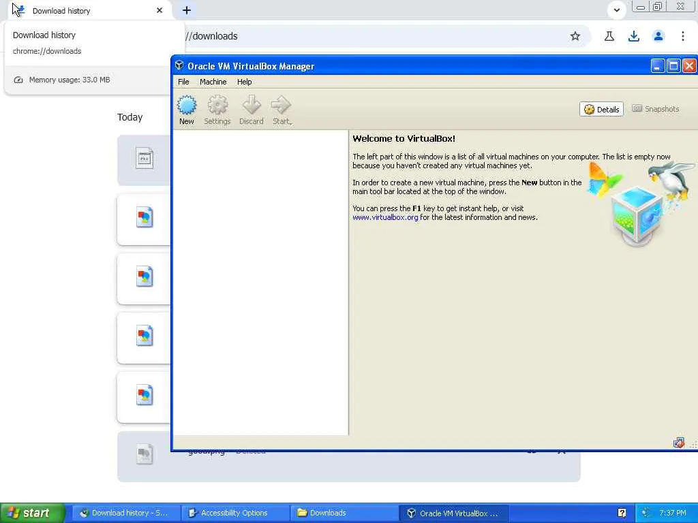Close the Download history tab
Image resolution: width=698 pixels, height=523 pixels.
(160, 10)
